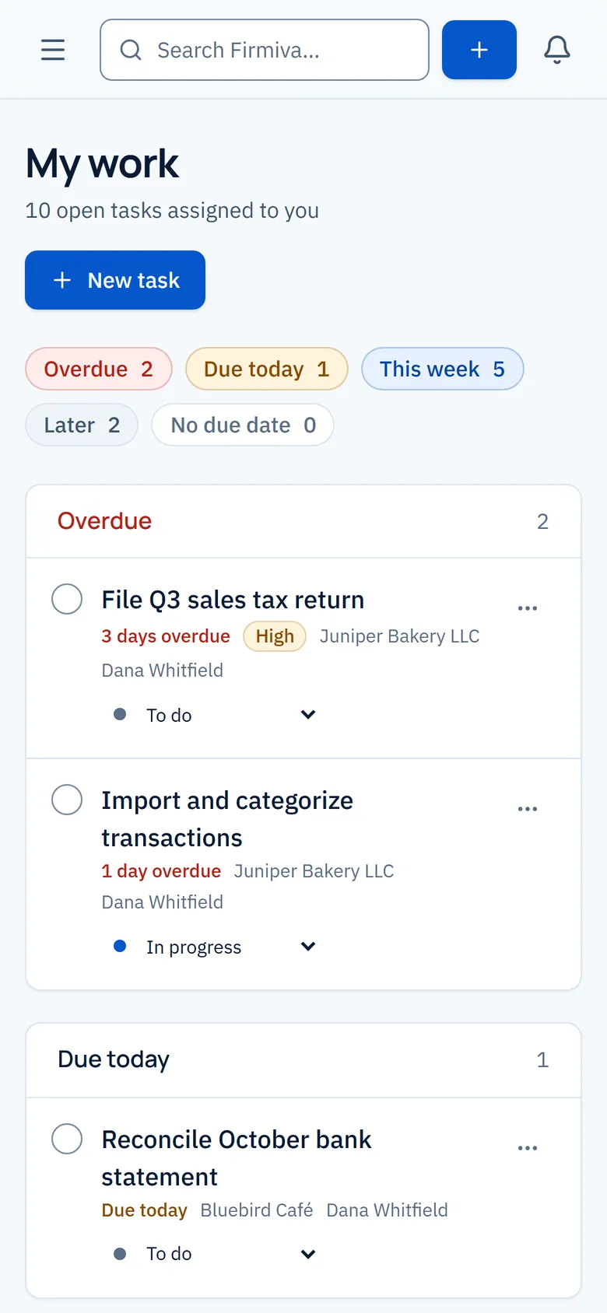Select the Later filter chip

[82, 425]
